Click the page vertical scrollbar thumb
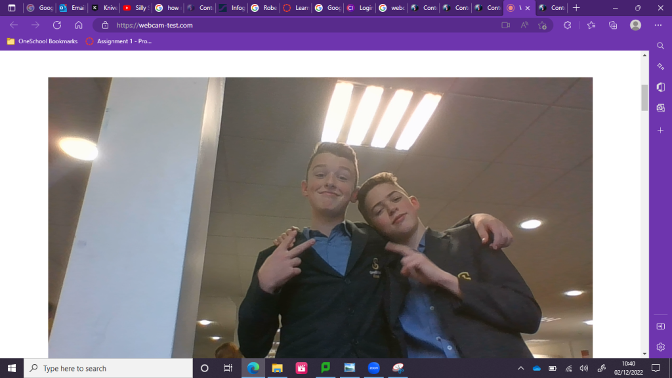Viewport: 672px width, 378px height. coord(644,97)
